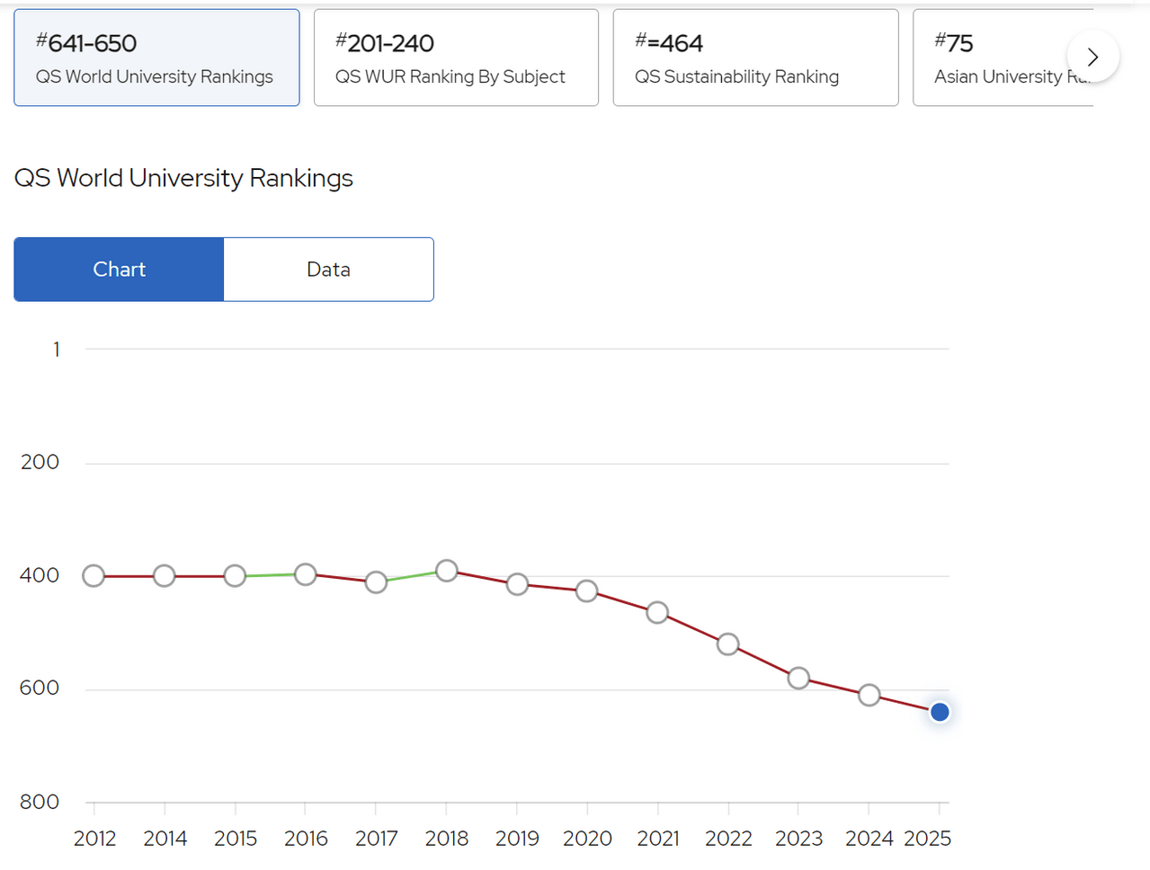Click the 2012 data point marker

tap(94, 575)
